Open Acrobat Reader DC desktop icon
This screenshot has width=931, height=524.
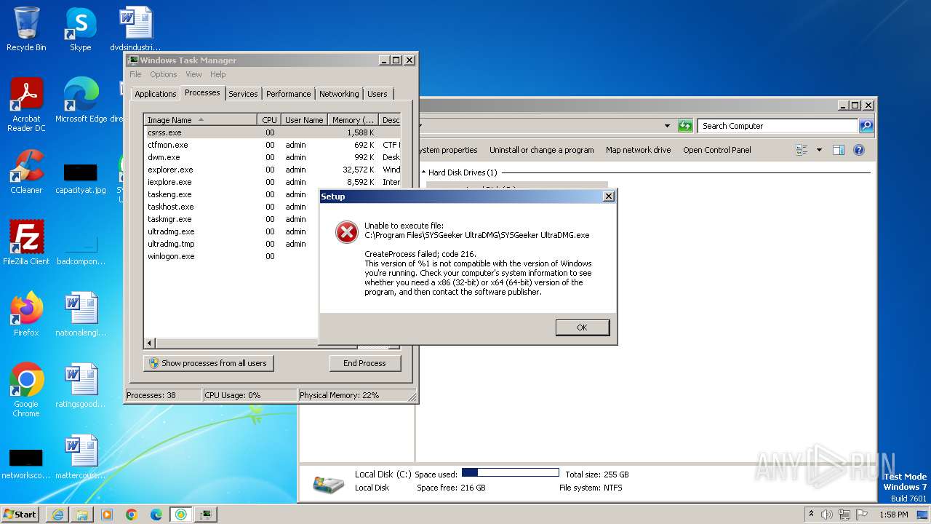point(26,105)
